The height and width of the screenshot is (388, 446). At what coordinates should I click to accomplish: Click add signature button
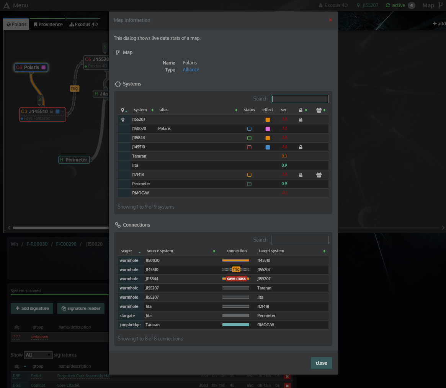(x=32, y=309)
